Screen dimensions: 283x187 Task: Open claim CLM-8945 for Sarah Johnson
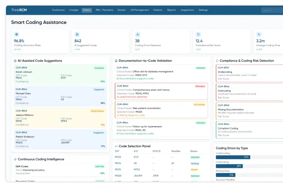pos(22,68)
